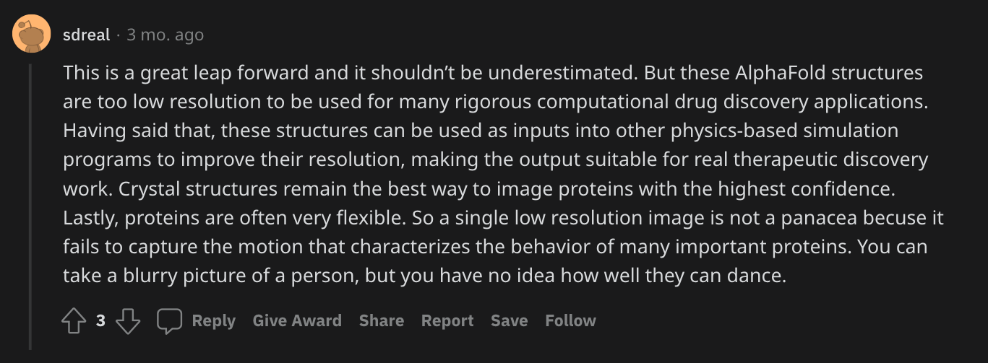
Task: Downvote the comment by sdreal
Action: tap(128, 321)
